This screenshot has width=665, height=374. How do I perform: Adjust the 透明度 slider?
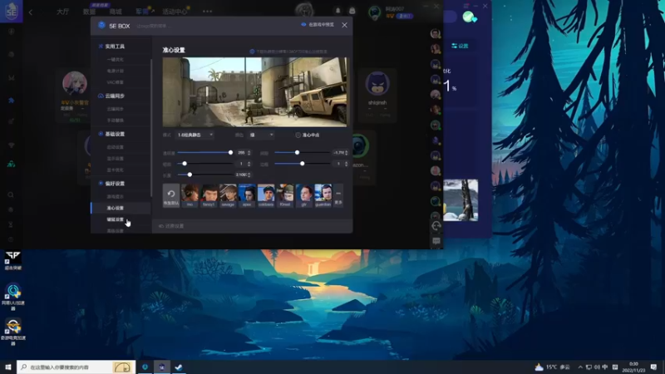[x=204, y=152]
